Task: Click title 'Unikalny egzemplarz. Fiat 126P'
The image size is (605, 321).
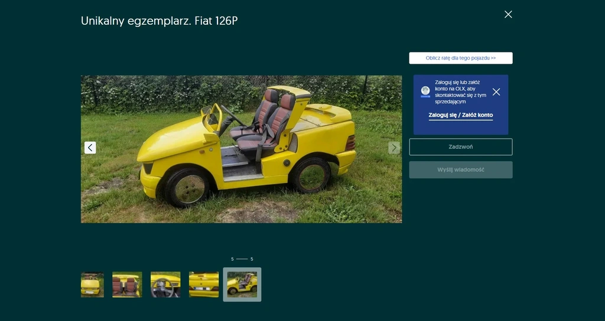Action: click(x=159, y=21)
